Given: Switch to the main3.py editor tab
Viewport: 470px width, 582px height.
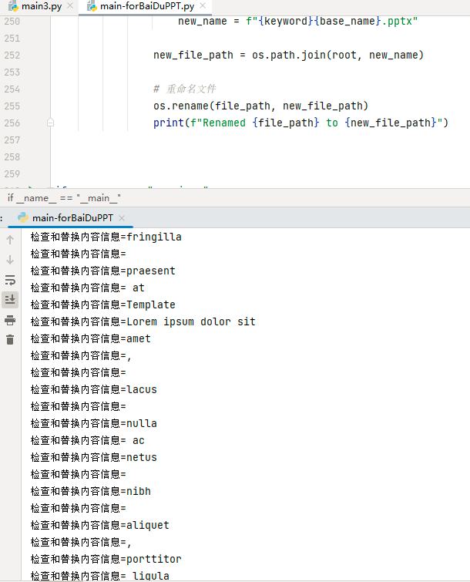Looking at the screenshot, I should coord(40,6).
